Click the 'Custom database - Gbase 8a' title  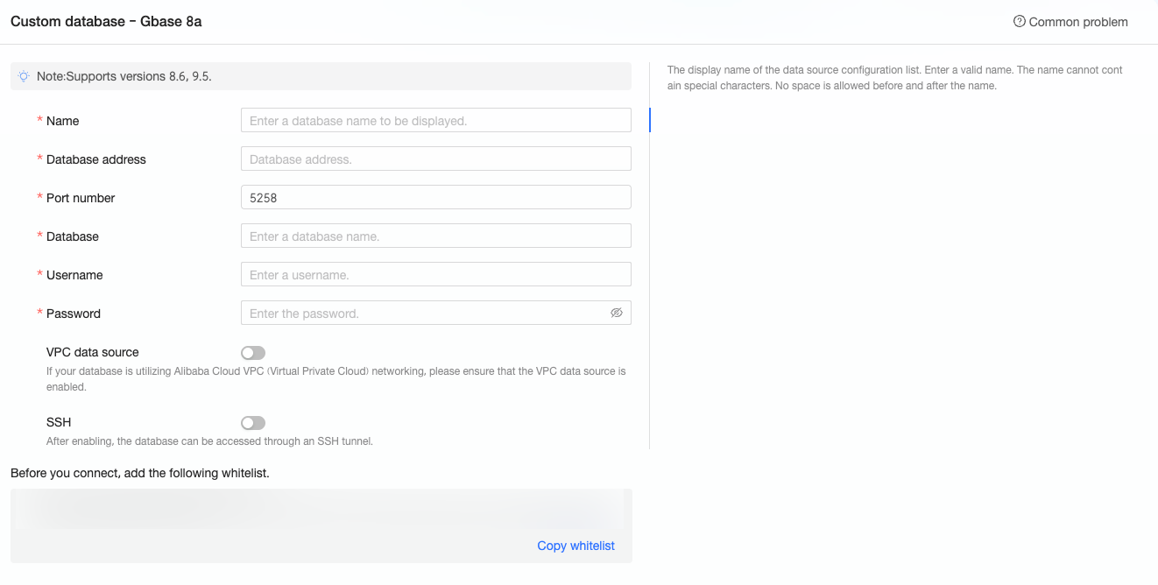106,21
